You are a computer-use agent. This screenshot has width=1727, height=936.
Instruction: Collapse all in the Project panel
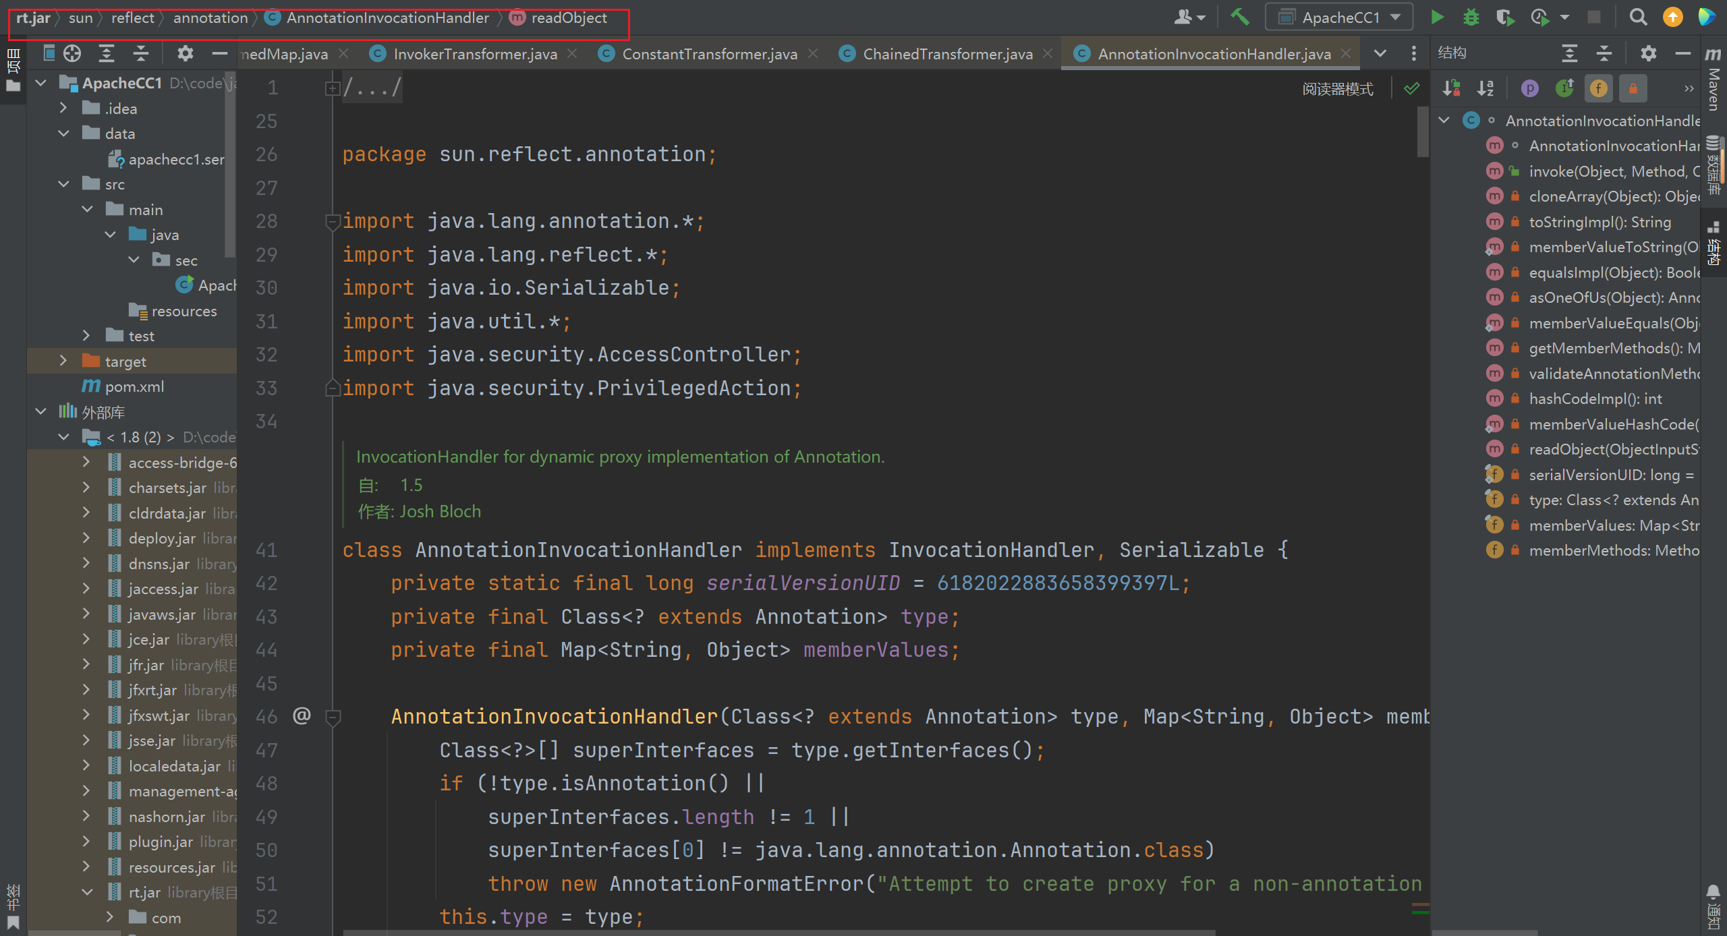pyautogui.click(x=140, y=53)
